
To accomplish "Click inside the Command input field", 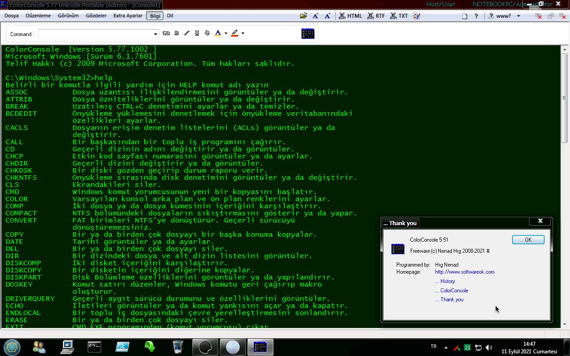I will click(95, 34).
